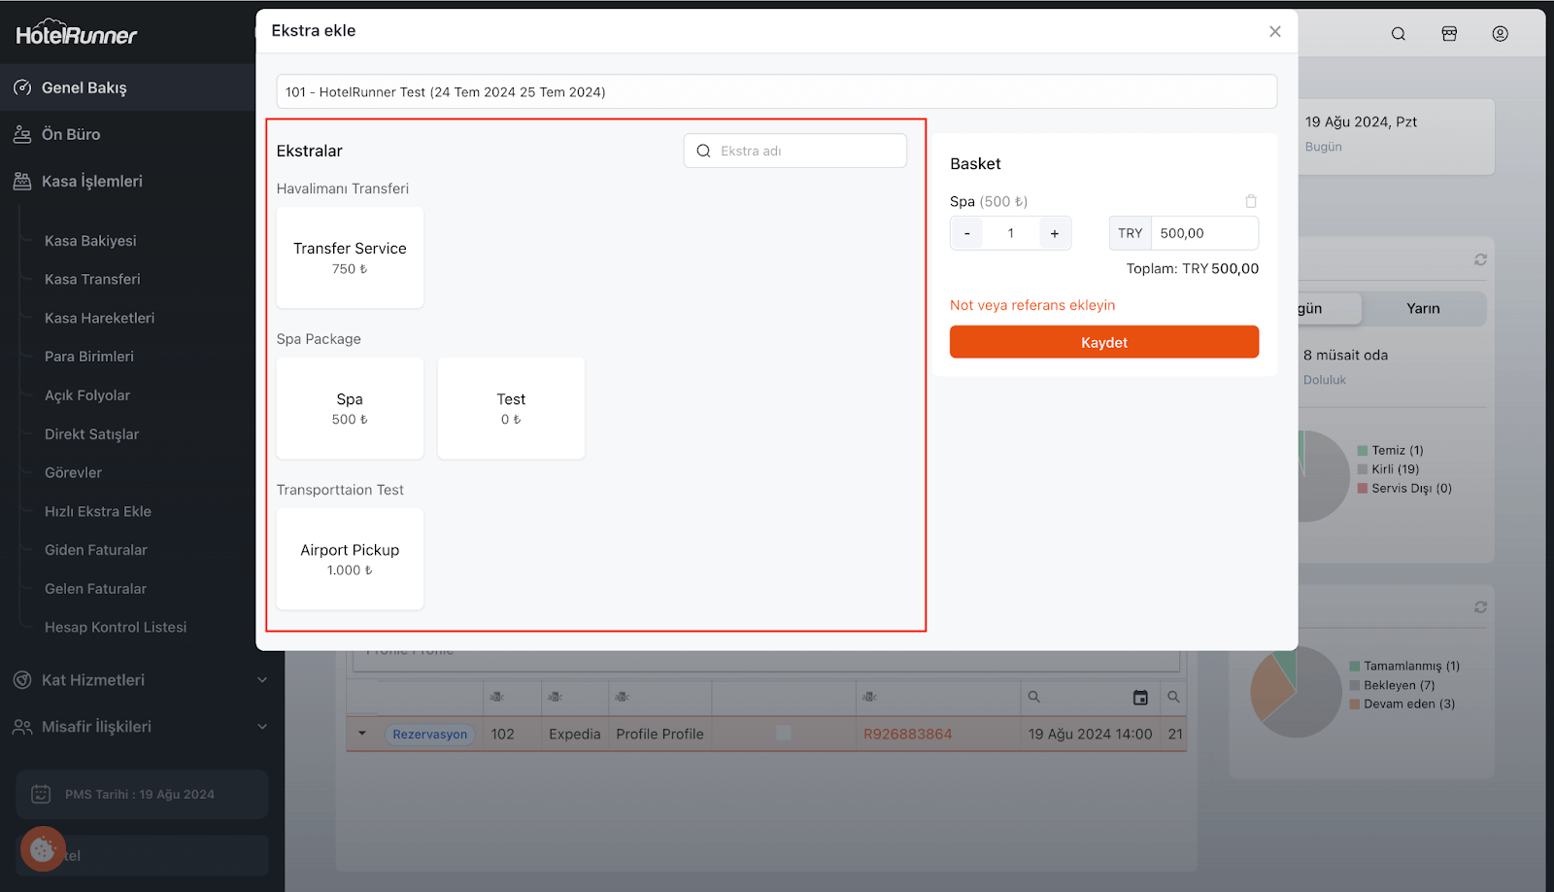Screen dimensions: 1554x892
Task: Expand reservation row 102 arrow
Action: click(x=362, y=734)
